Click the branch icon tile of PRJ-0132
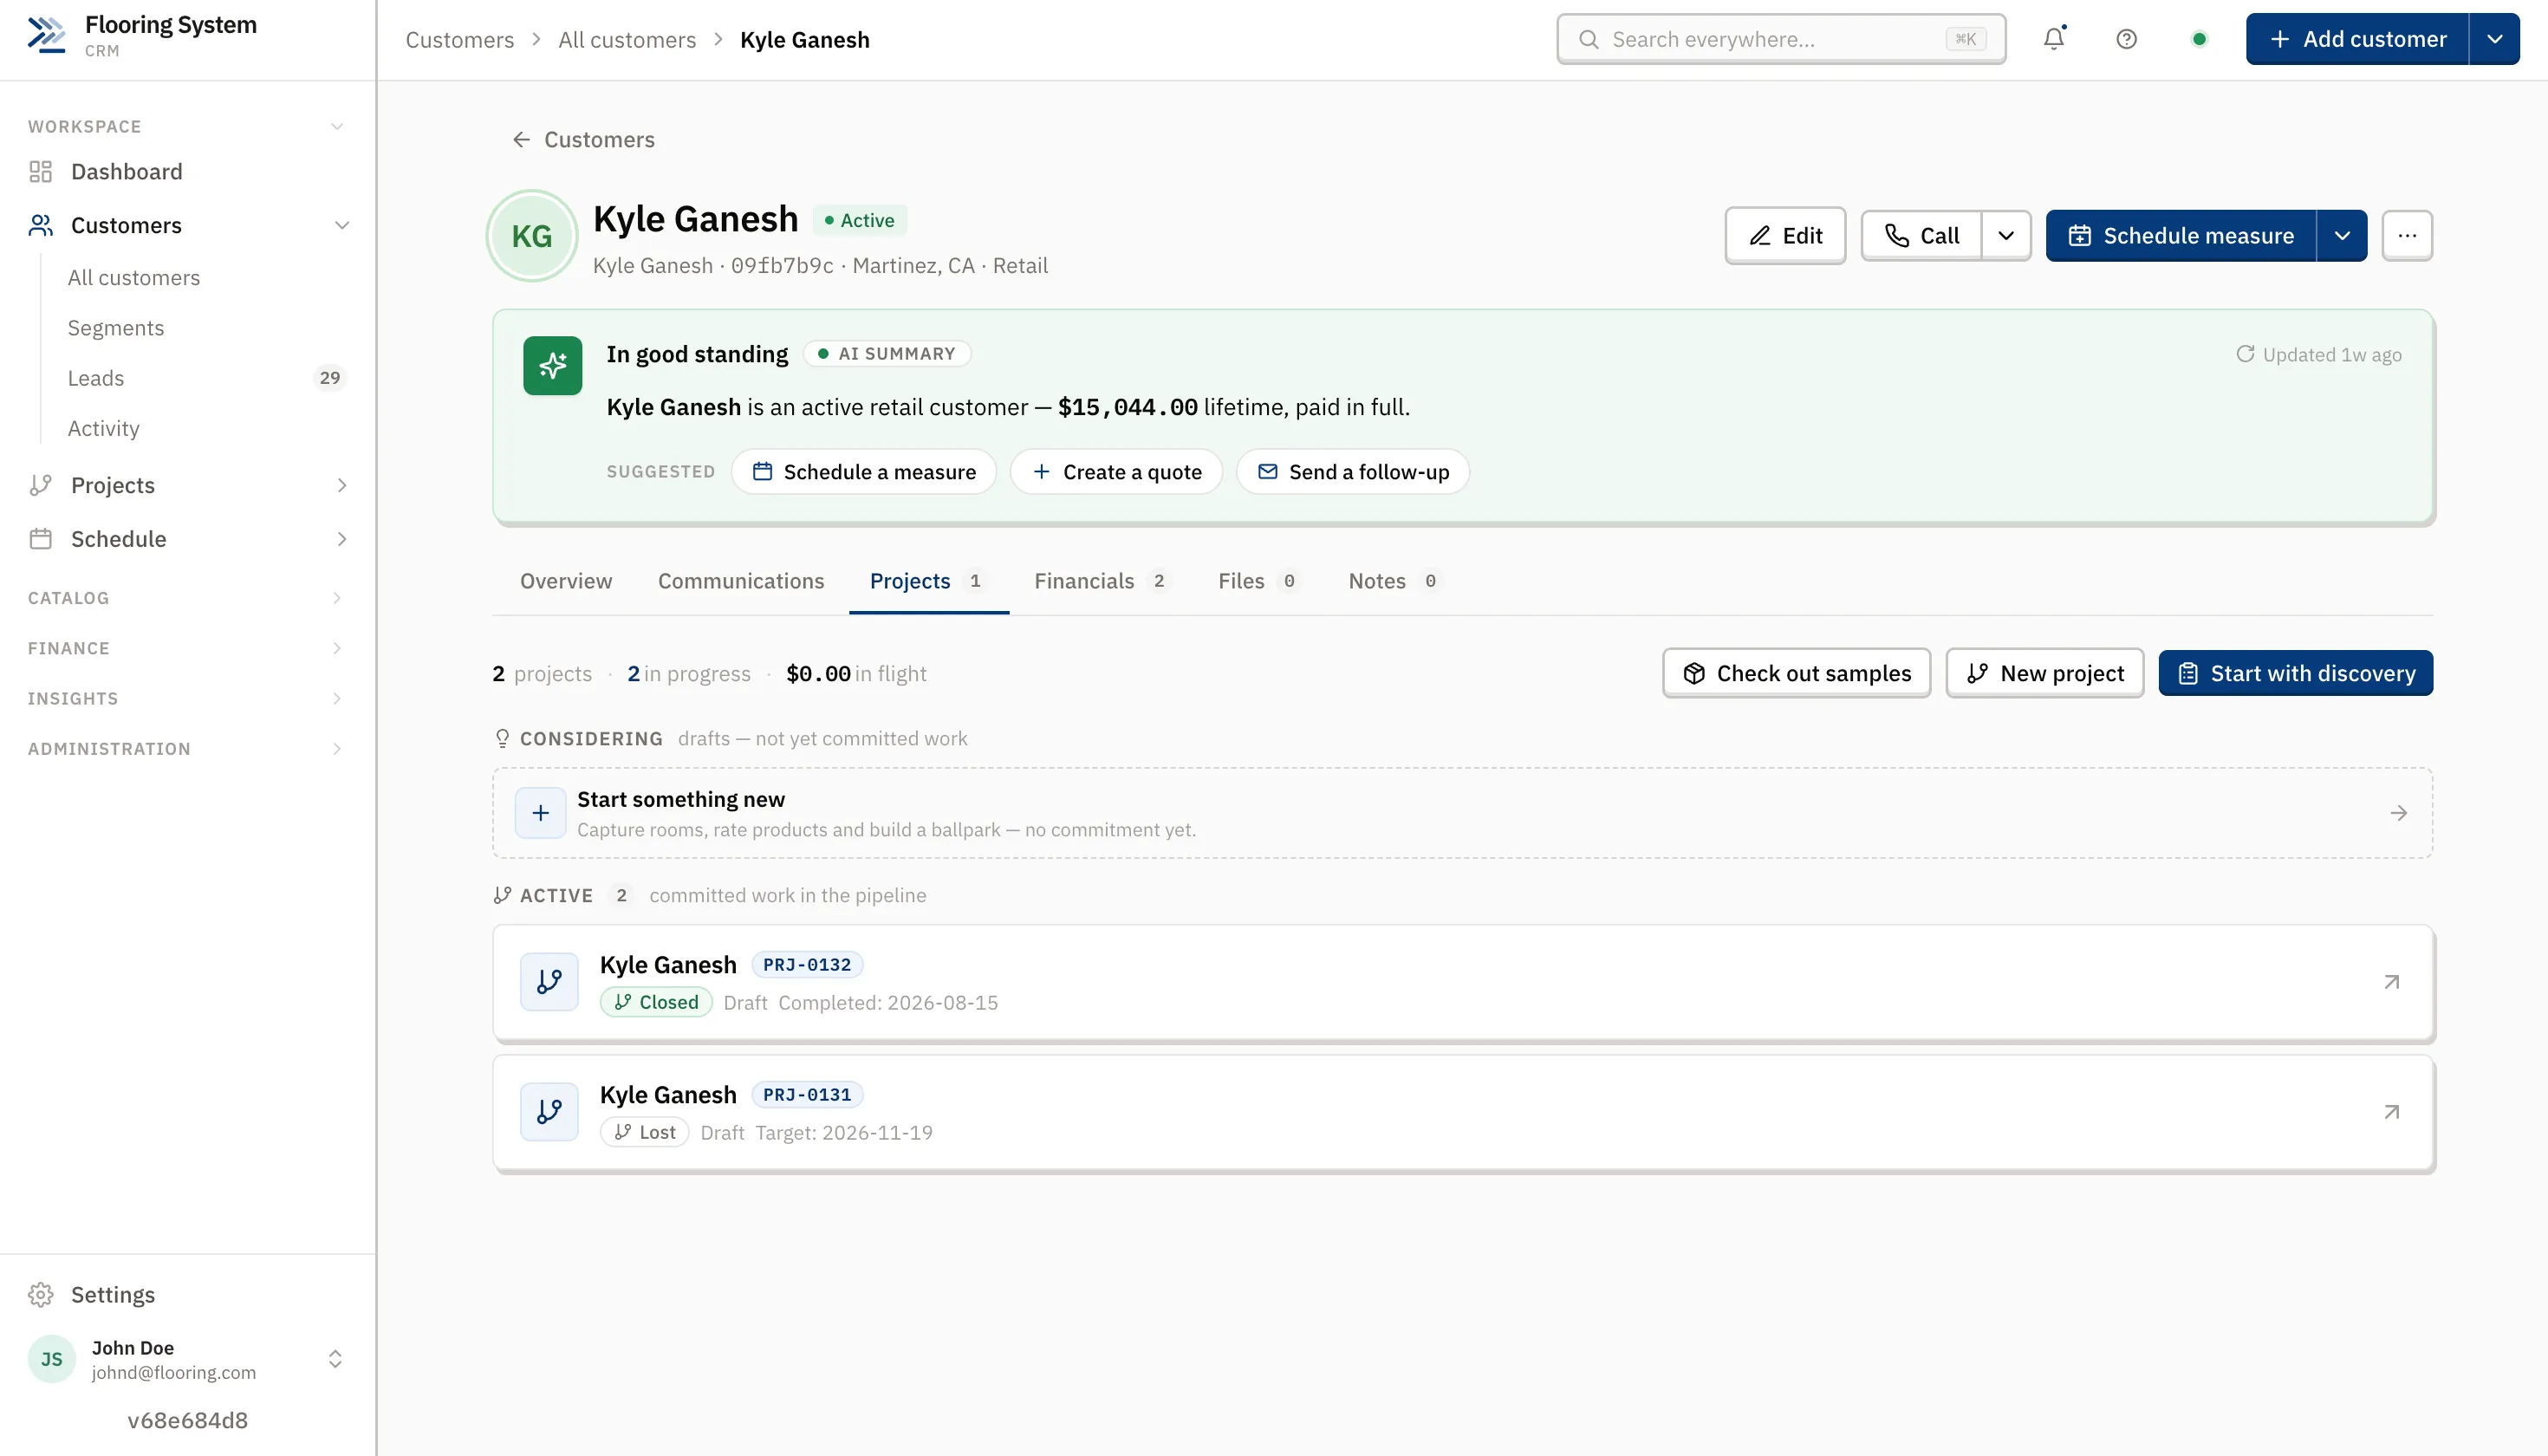Image resolution: width=2548 pixels, height=1456 pixels. coord(549,982)
